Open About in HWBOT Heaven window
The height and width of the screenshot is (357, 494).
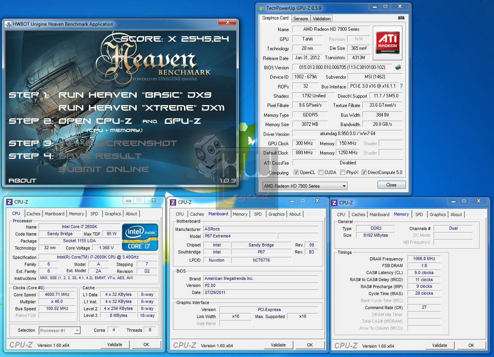click(x=22, y=181)
